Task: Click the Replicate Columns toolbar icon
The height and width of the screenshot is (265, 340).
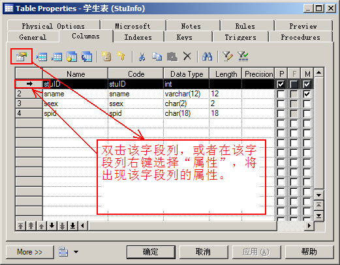Action: pyautogui.click(x=87, y=57)
